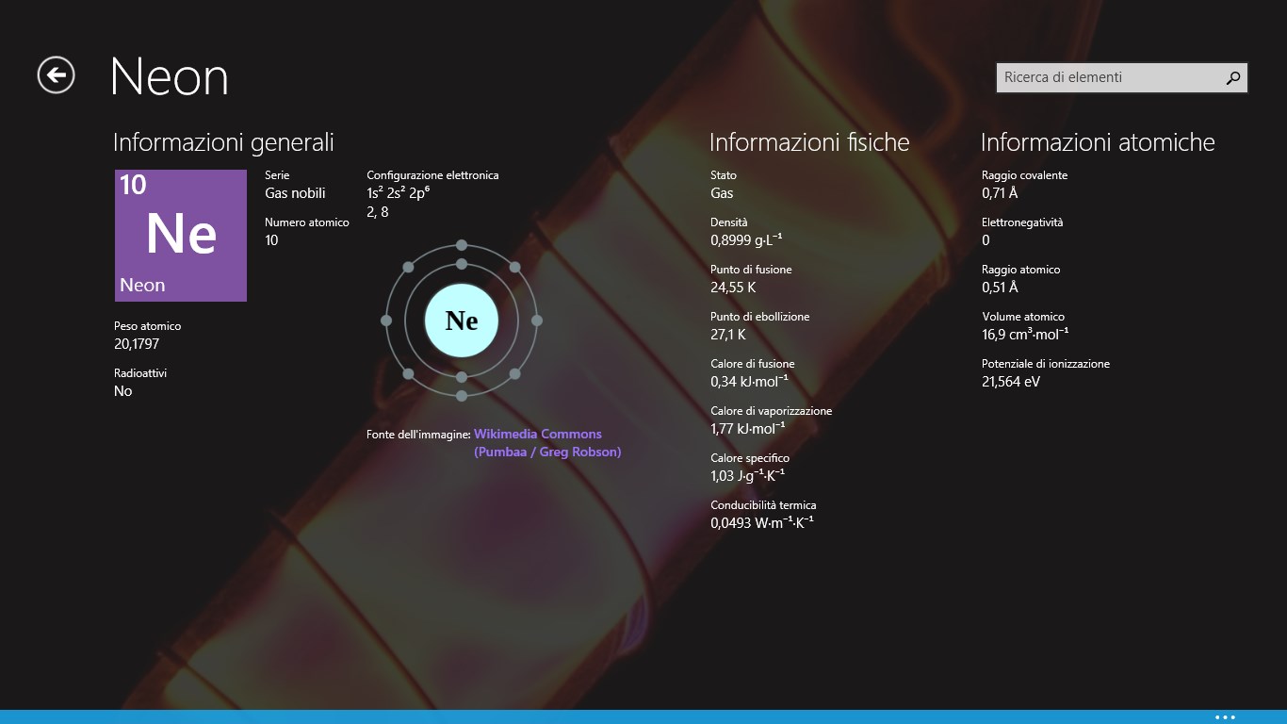The image size is (1287, 724).
Task: Select the Informazioni atomiche heading
Action: [1097, 142]
